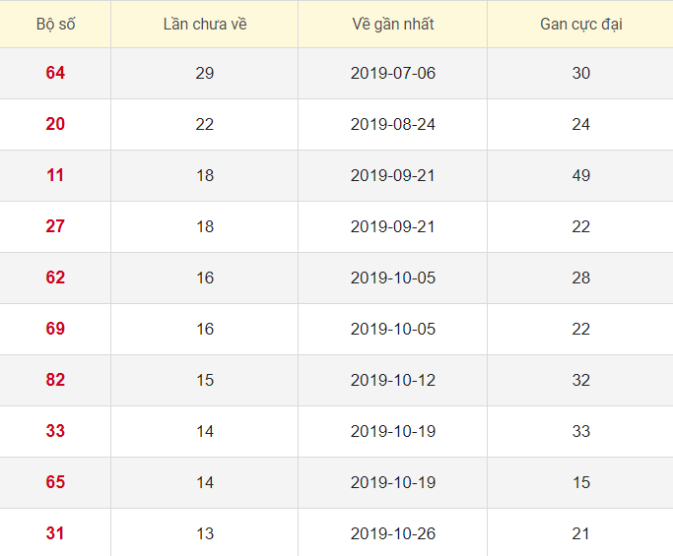The image size is (673, 556).
Task: Click the date 2019-07-06
Action: click(392, 73)
